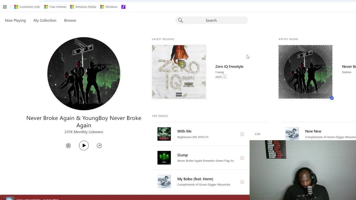Click the purple bookmark icon
This screenshot has width=356, height=200.
click(x=123, y=7)
